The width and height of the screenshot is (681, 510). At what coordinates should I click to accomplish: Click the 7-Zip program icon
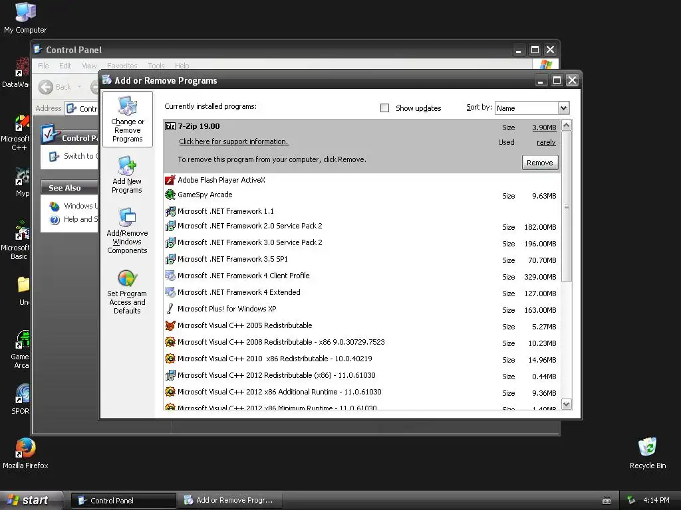170,126
